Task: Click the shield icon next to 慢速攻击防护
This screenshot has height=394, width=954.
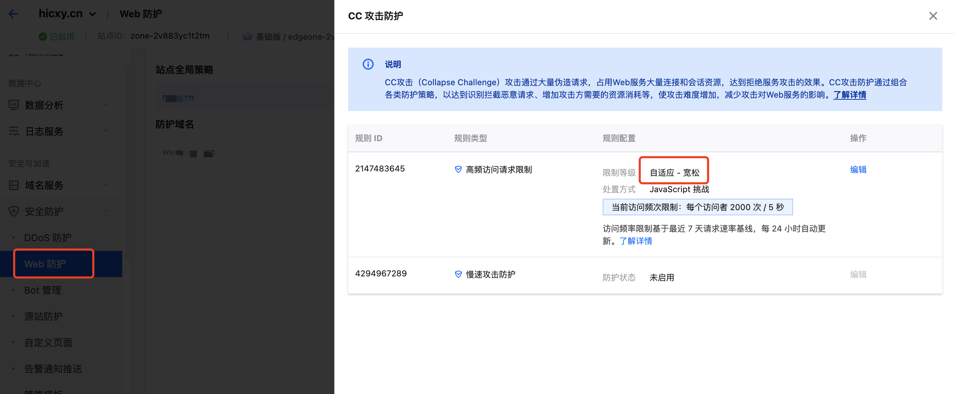Action: 458,274
